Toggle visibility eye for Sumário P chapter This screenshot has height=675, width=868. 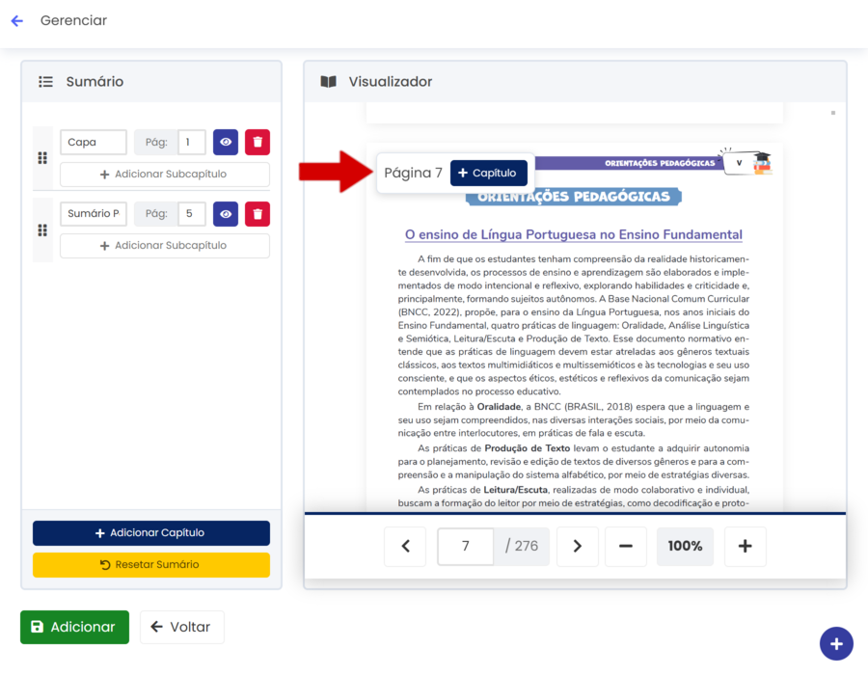225,214
